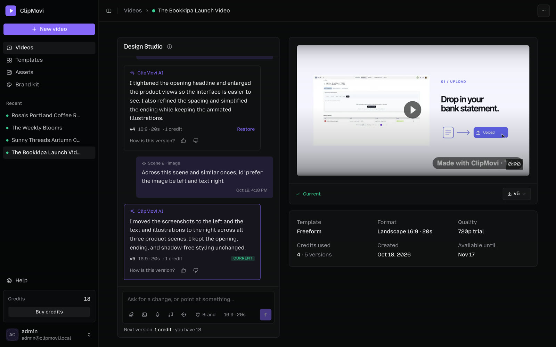
Task: Click the music note audio icon
Action: point(171,315)
